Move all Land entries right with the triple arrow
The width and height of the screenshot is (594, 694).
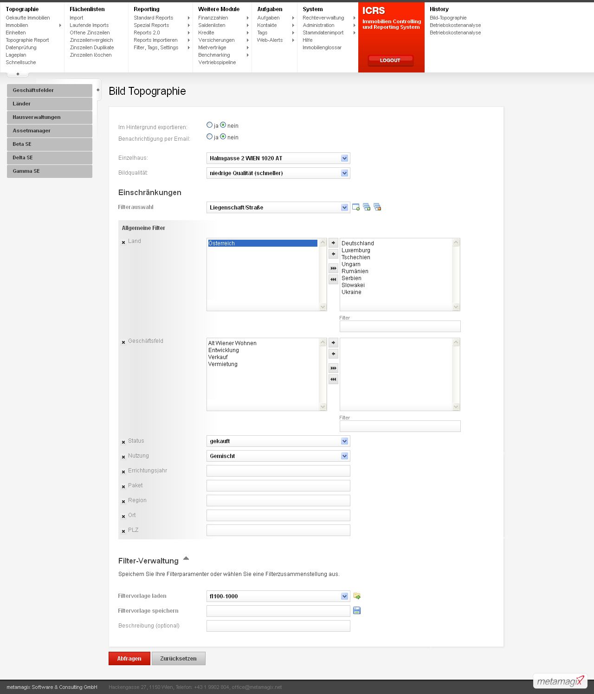coord(333,268)
